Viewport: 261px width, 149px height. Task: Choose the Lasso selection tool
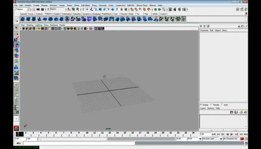click(16, 33)
